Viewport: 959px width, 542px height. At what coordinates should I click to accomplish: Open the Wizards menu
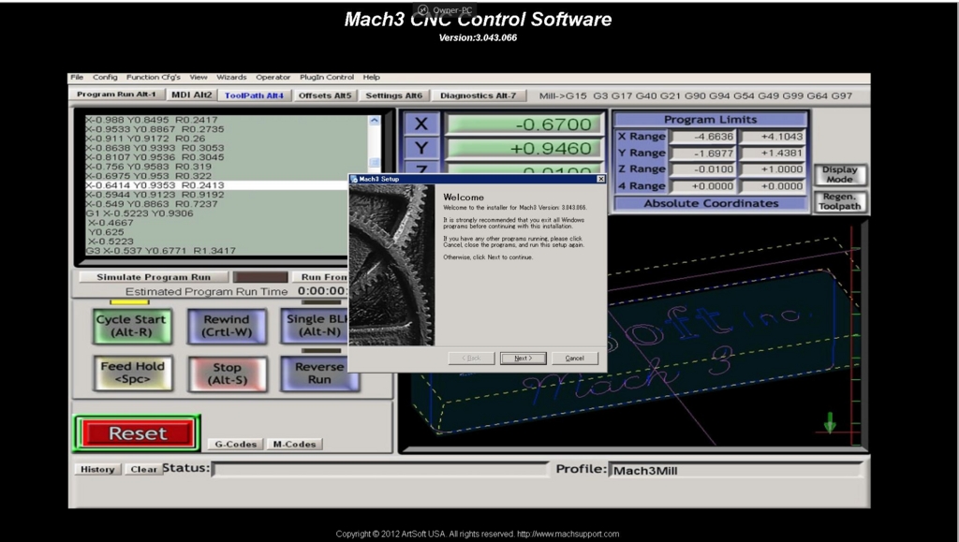click(x=231, y=77)
